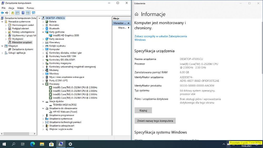Open the Pomoc menu
The height and width of the screenshot is (148, 263).
(x=30, y=8)
